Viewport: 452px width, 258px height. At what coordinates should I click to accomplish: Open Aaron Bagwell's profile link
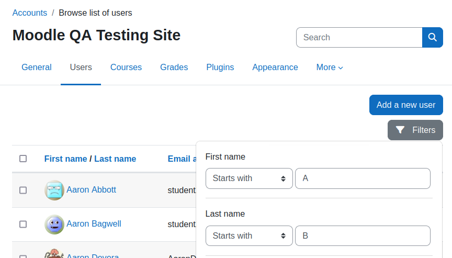coord(94,223)
